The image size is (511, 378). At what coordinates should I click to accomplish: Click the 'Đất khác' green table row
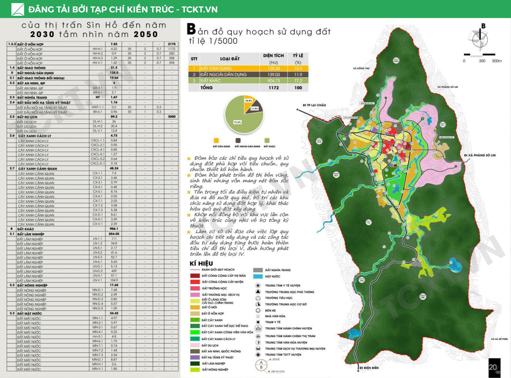coord(248,81)
